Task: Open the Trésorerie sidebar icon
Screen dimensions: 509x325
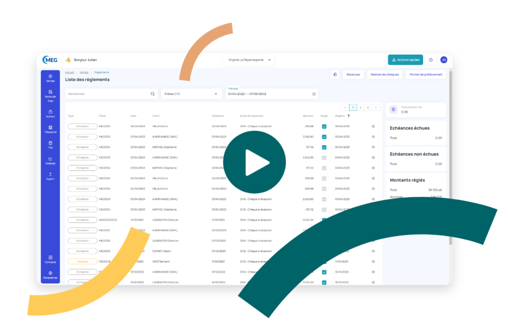Action: click(x=50, y=129)
